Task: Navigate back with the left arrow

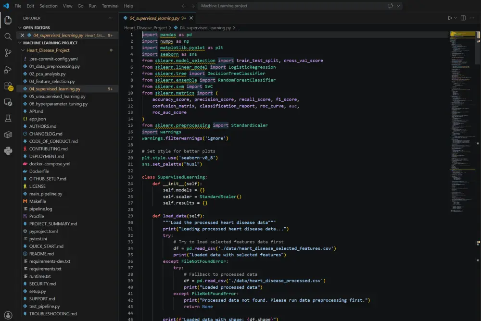Action: (x=183, y=6)
